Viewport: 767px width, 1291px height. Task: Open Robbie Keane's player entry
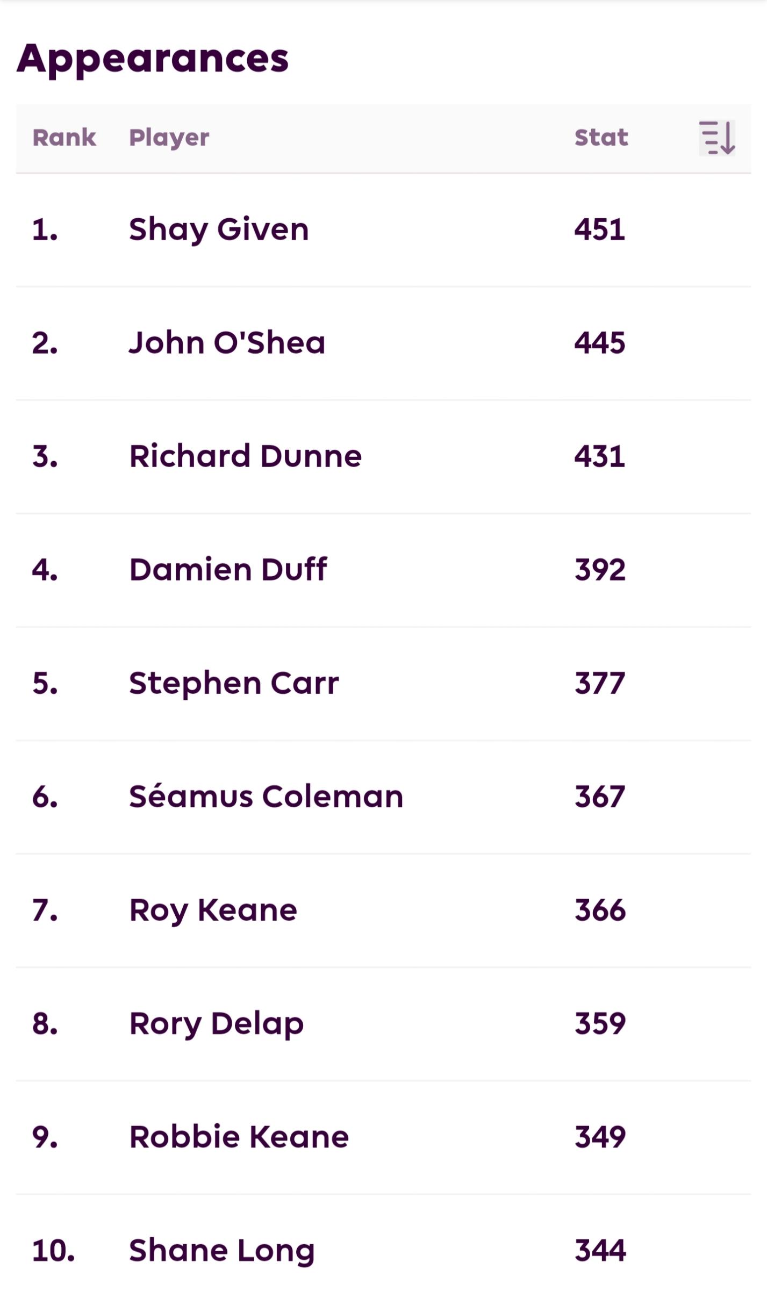[239, 1137]
